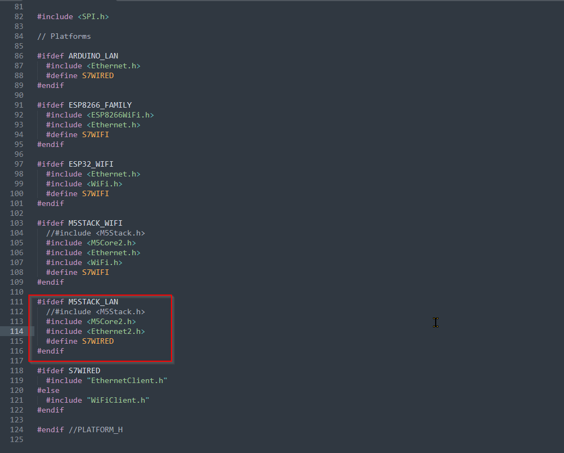Click '<ESP8266WiFi.h>' include on line 92

click(x=120, y=115)
